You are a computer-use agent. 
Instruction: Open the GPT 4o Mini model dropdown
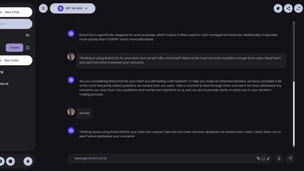73,9
